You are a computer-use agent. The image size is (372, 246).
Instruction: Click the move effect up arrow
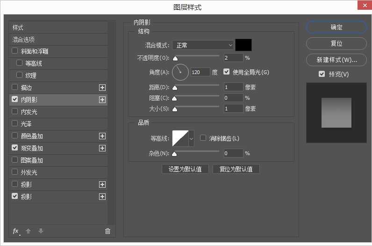click(x=28, y=231)
